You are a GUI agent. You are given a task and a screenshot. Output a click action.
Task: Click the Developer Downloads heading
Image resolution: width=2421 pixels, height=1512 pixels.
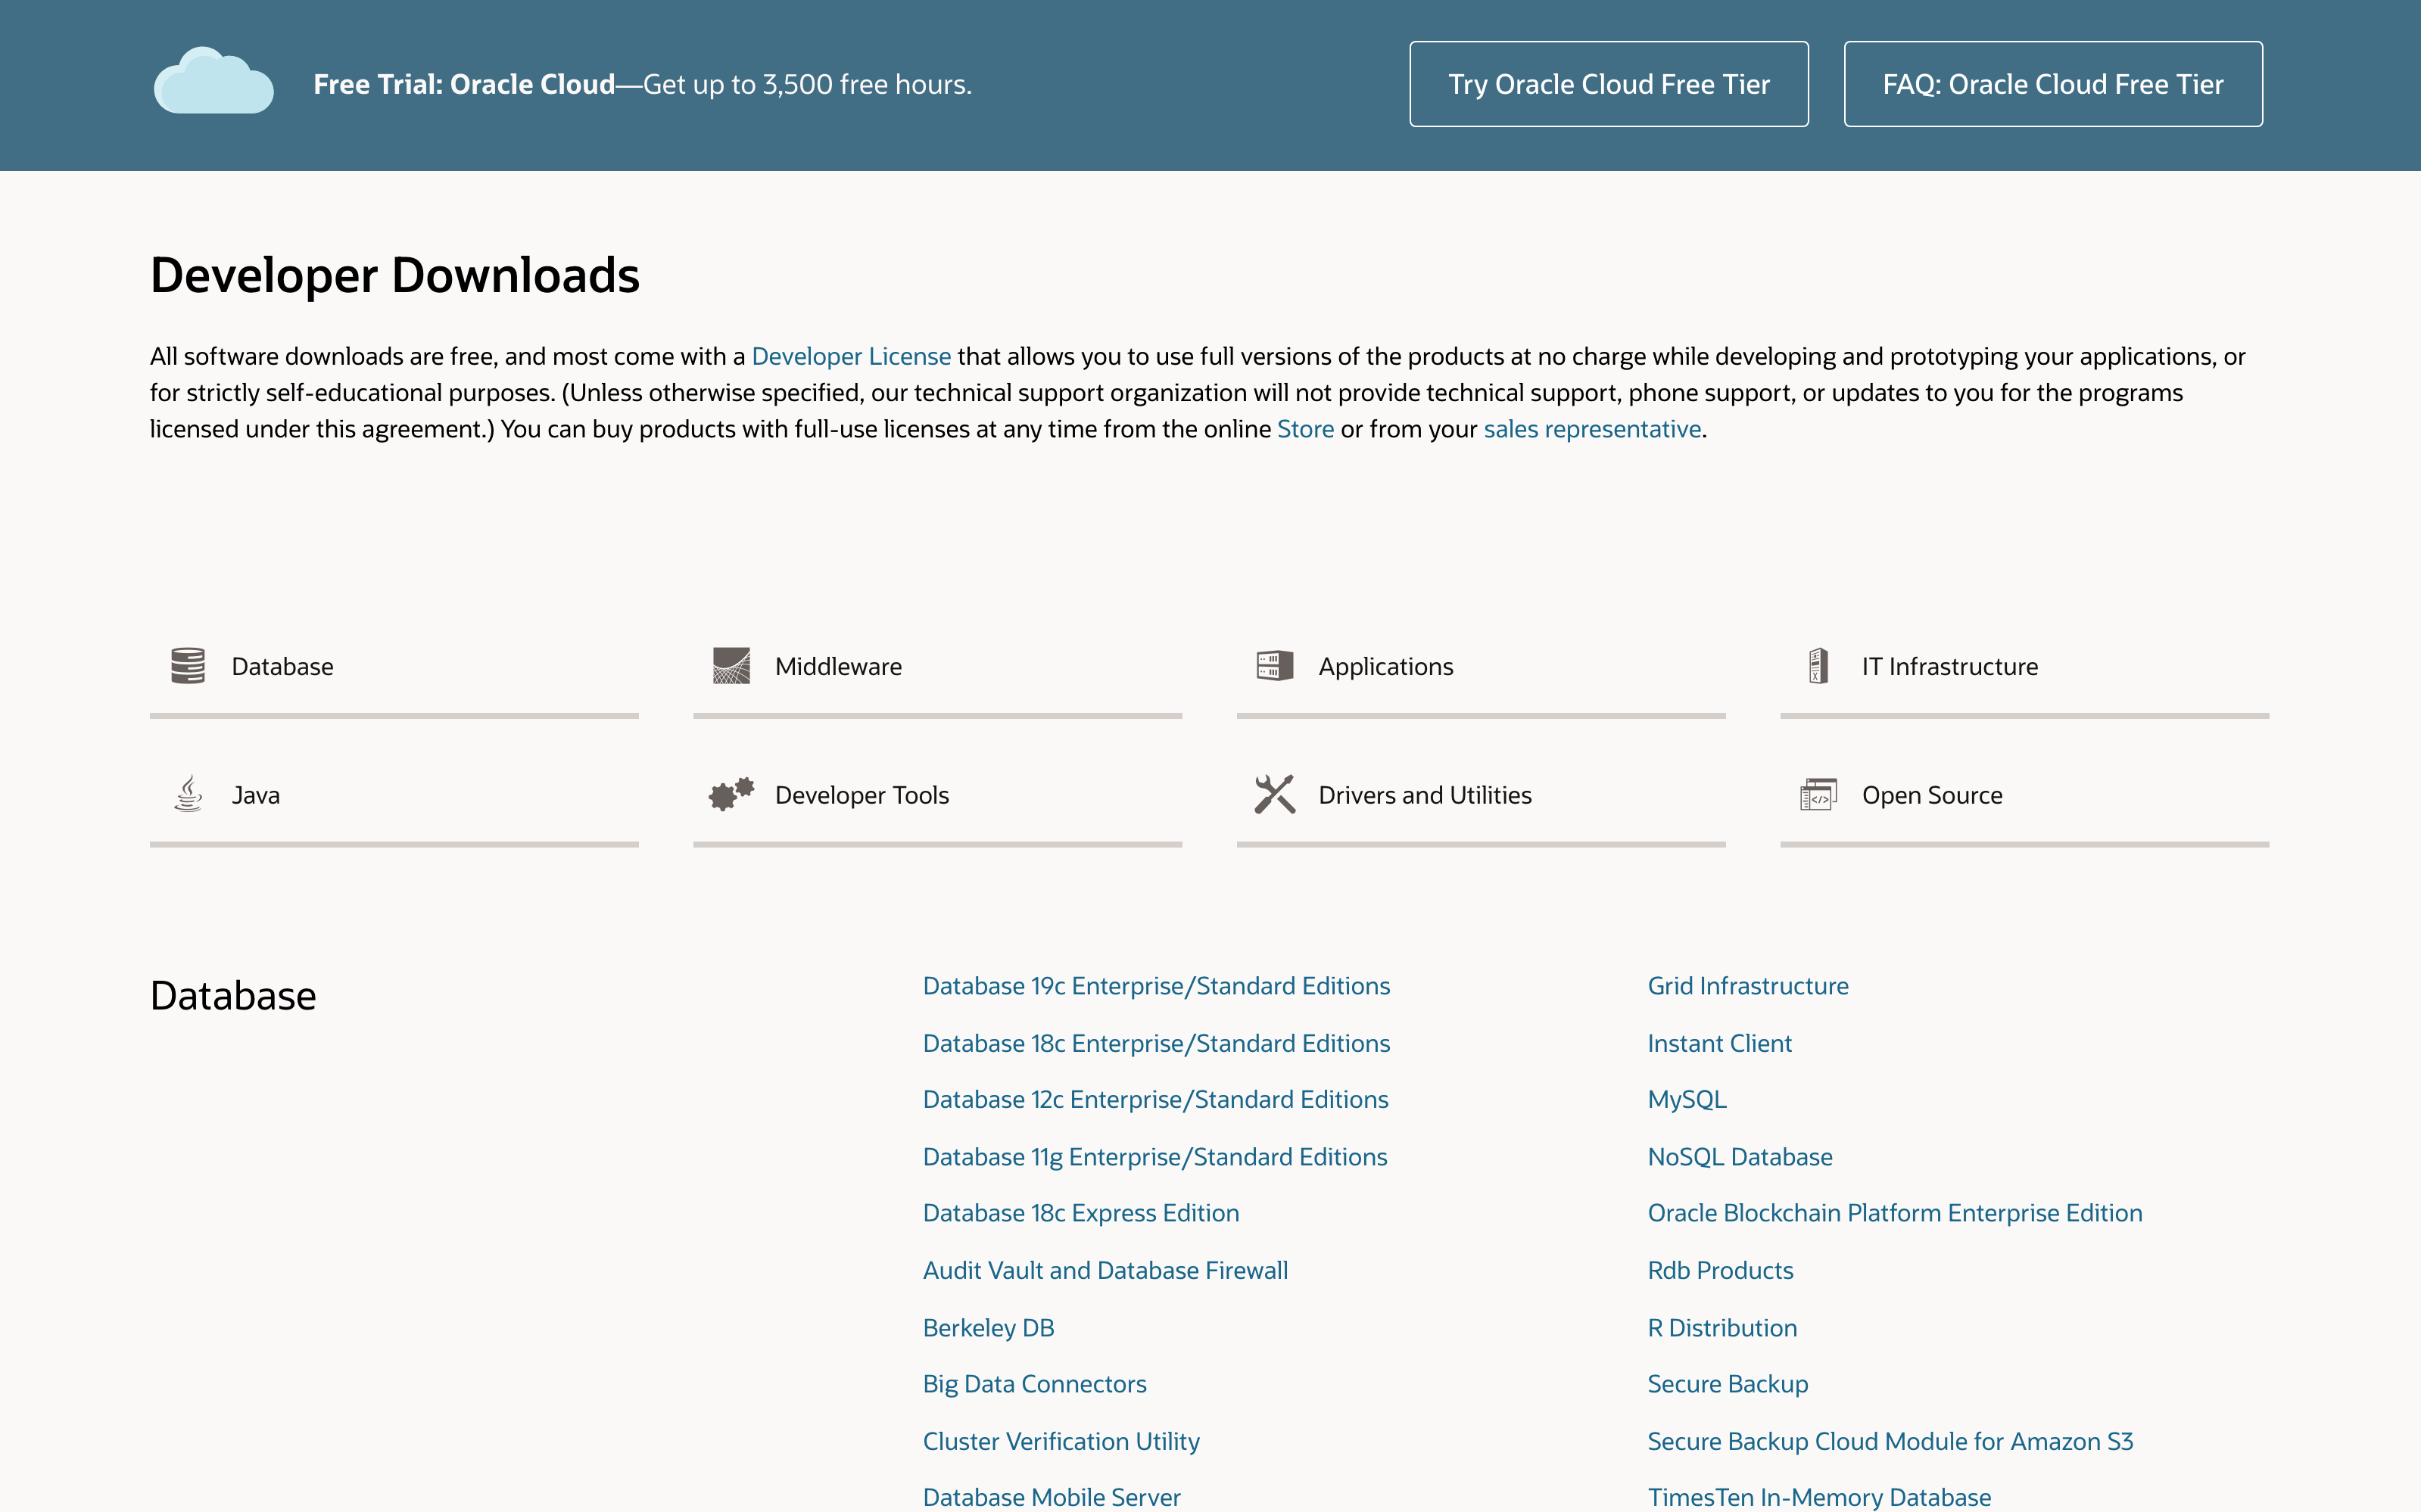click(394, 275)
